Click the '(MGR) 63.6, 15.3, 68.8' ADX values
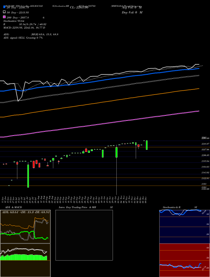The height and width of the screenshot is (277, 210). (x=45, y=34)
